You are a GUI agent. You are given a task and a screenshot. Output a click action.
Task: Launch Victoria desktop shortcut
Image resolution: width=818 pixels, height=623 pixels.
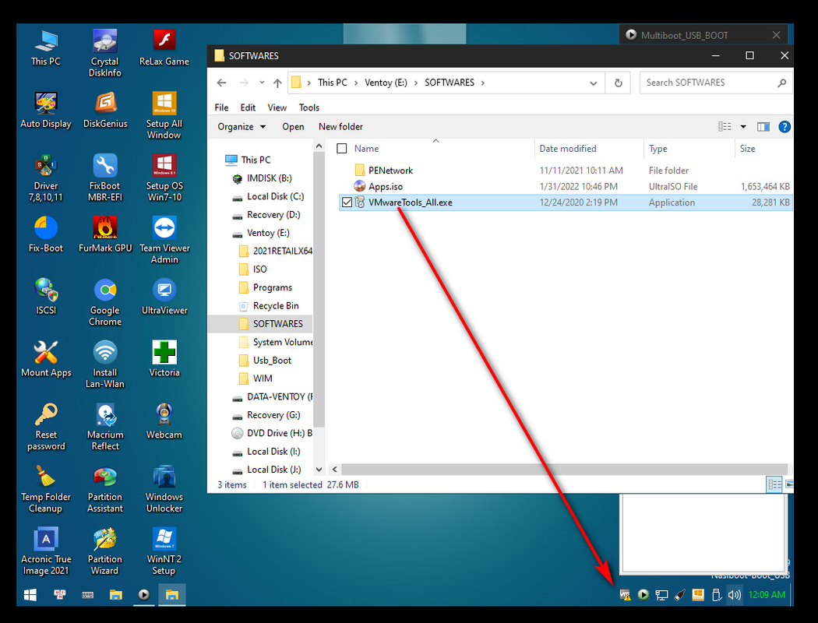(164, 359)
